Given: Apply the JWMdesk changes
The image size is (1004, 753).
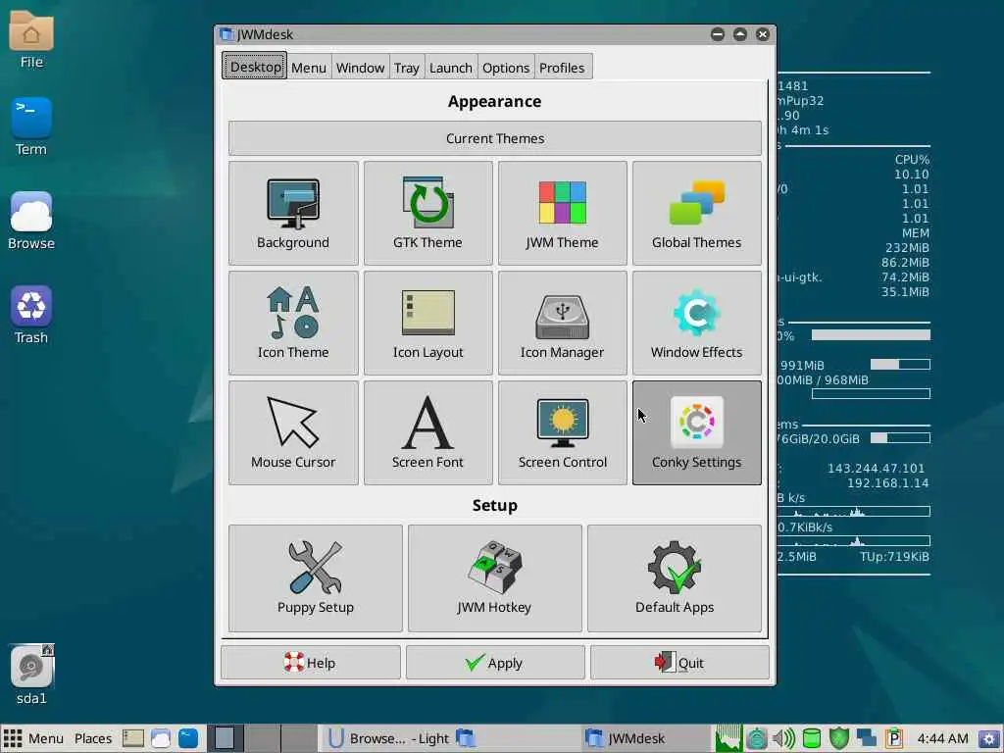Looking at the screenshot, I should [495, 663].
